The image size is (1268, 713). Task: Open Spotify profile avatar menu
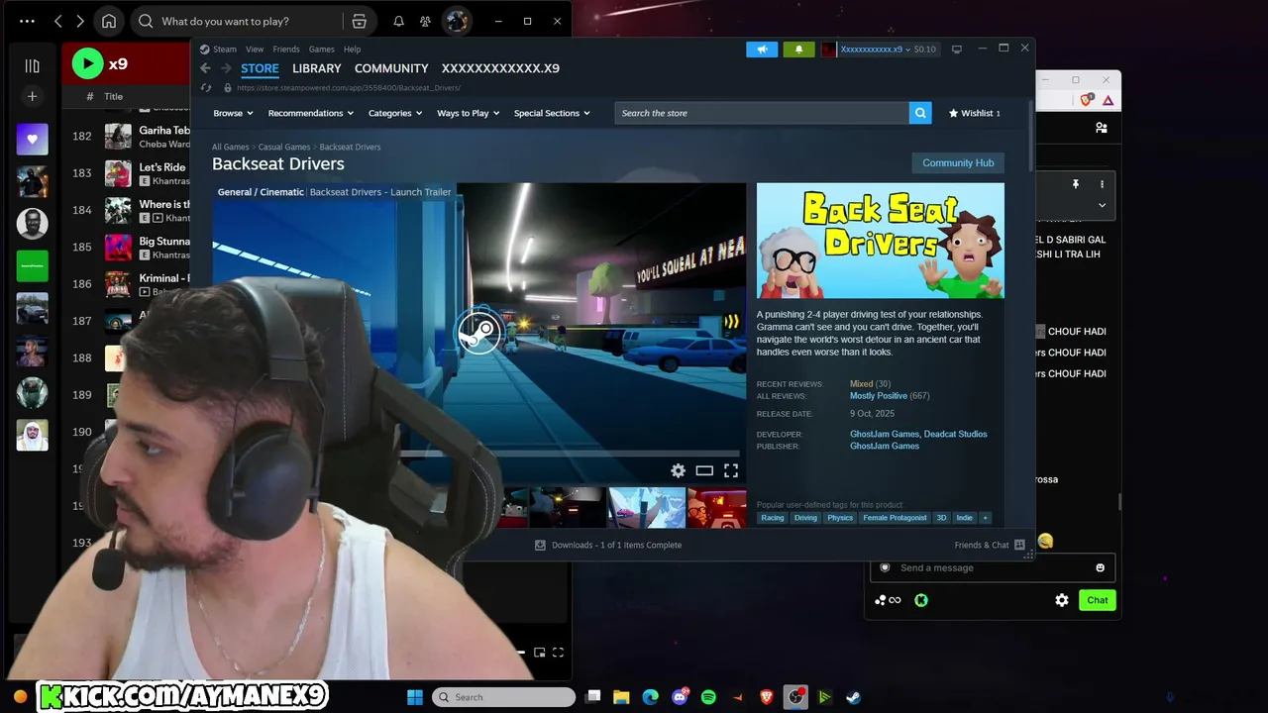click(457, 21)
